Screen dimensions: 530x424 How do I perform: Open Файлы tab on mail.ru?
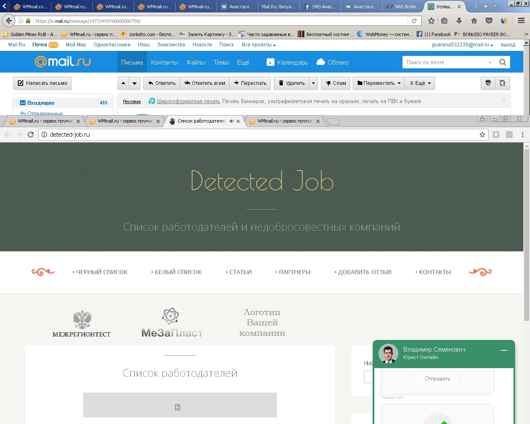pyautogui.click(x=196, y=62)
